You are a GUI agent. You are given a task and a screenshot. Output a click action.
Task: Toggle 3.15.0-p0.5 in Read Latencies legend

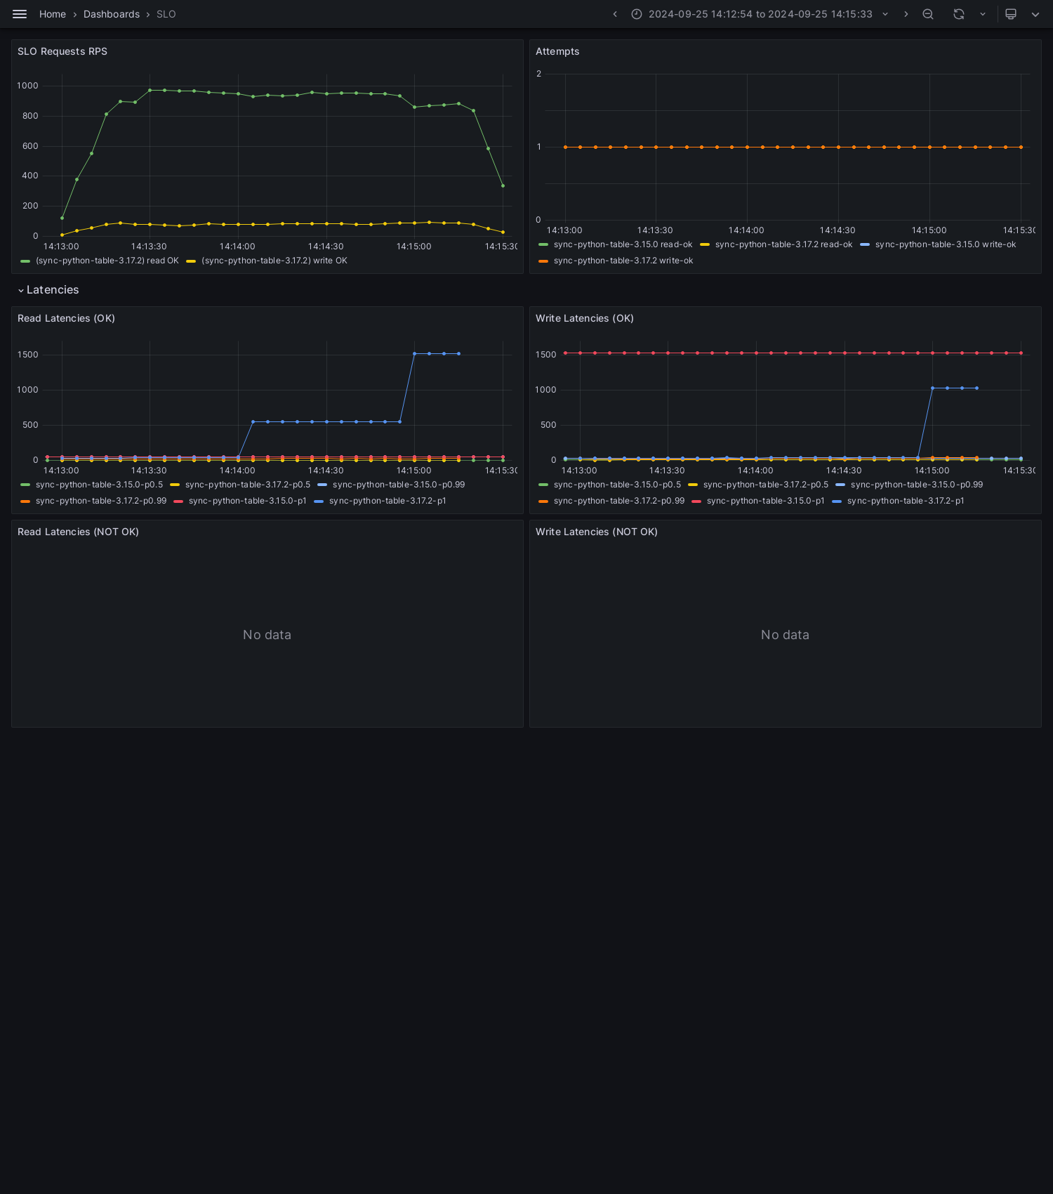coord(99,485)
